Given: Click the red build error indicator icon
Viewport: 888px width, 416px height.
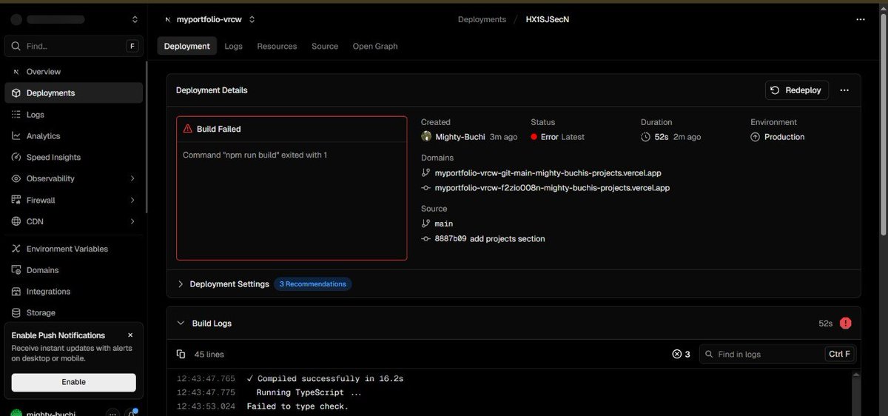Looking at the screenshot, I should coord(846,323).
